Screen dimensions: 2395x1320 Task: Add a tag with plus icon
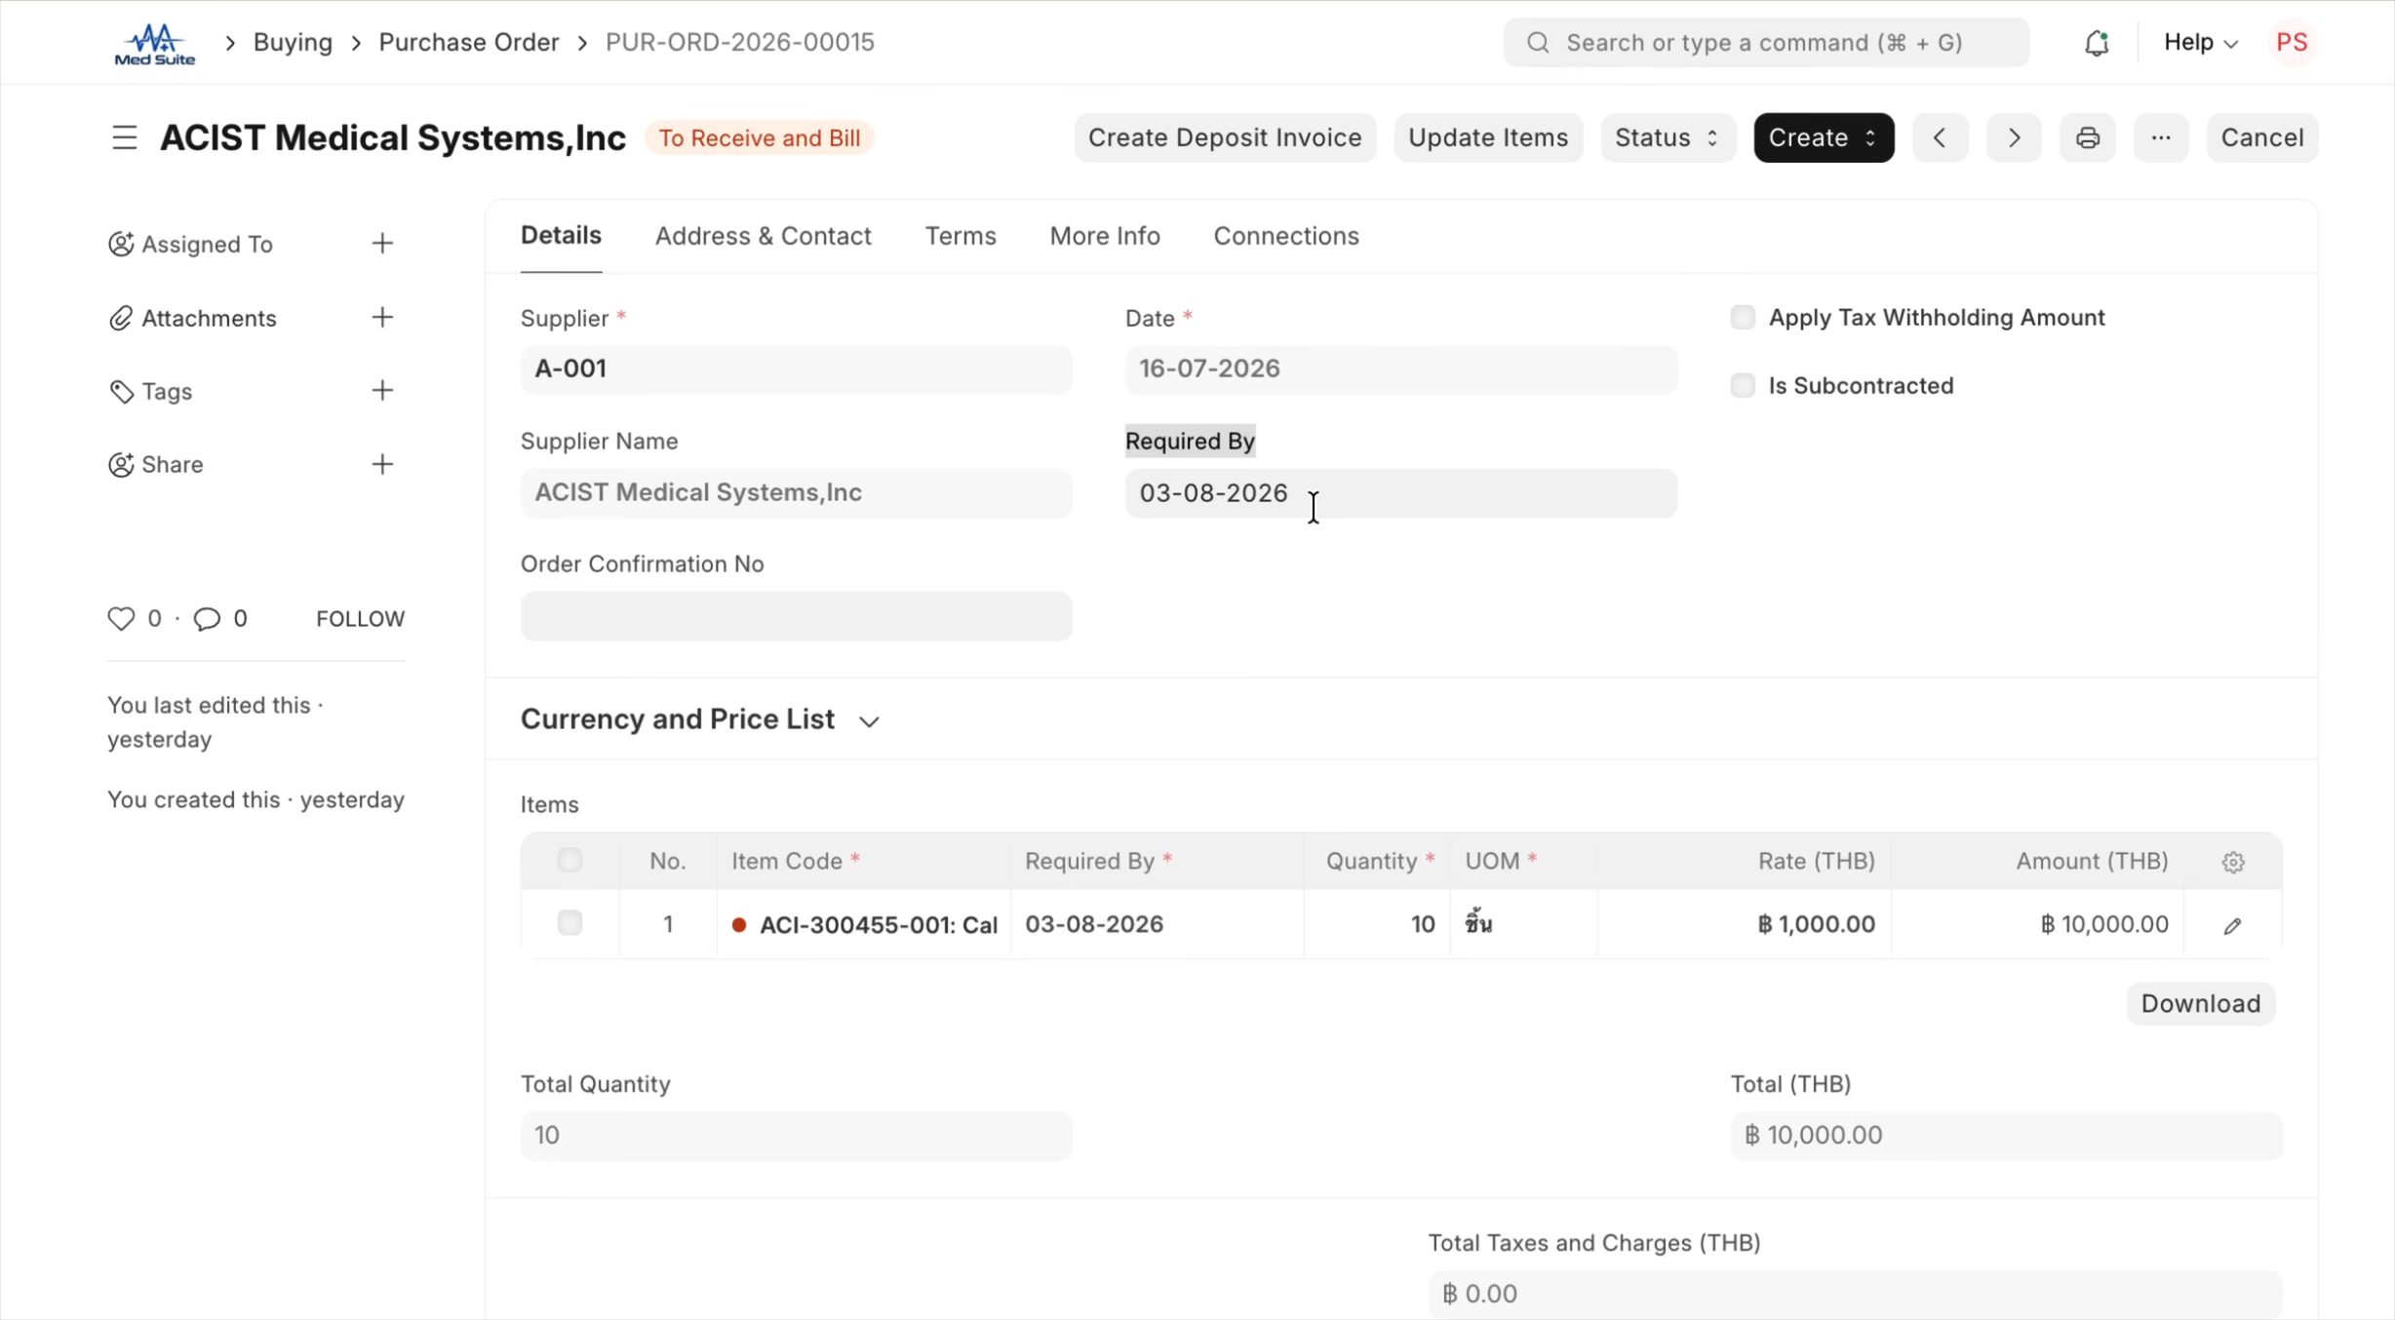coord(382,391)
